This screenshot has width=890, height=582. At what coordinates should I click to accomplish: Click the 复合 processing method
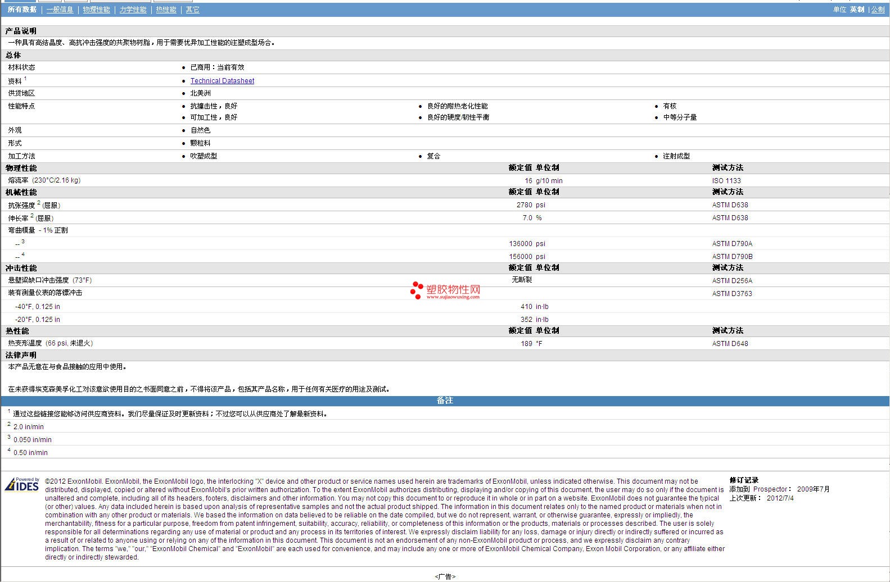tap(433, 156)
